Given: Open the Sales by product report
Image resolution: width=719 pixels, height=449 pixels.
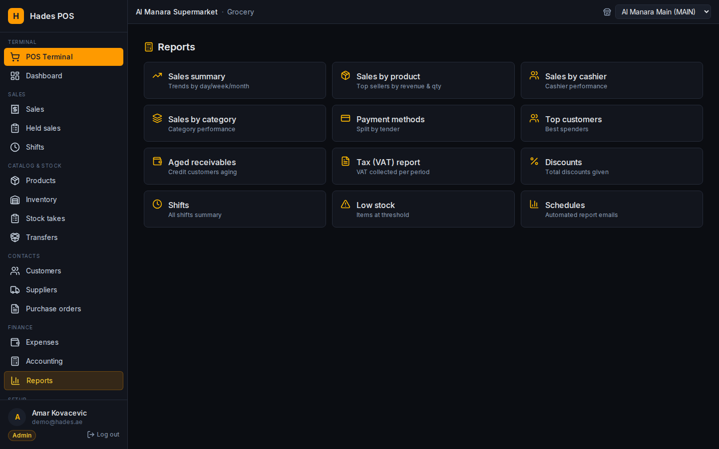Looking at the screenshot, I should pos(423,80).
